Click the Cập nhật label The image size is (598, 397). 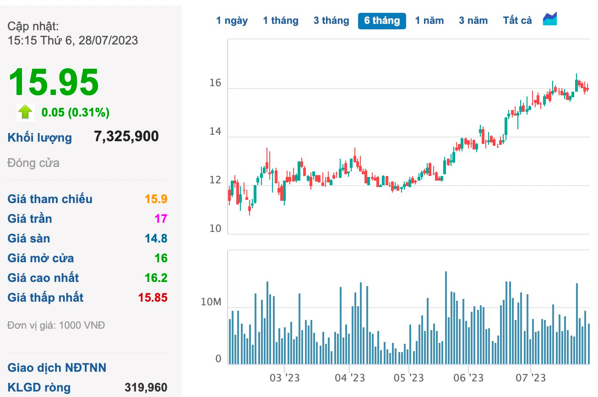click(x=33, y=27)
